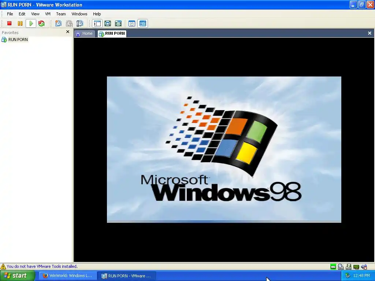Click the VMware Workstation title bar icon
375x281 pixels.
point(4,4)
